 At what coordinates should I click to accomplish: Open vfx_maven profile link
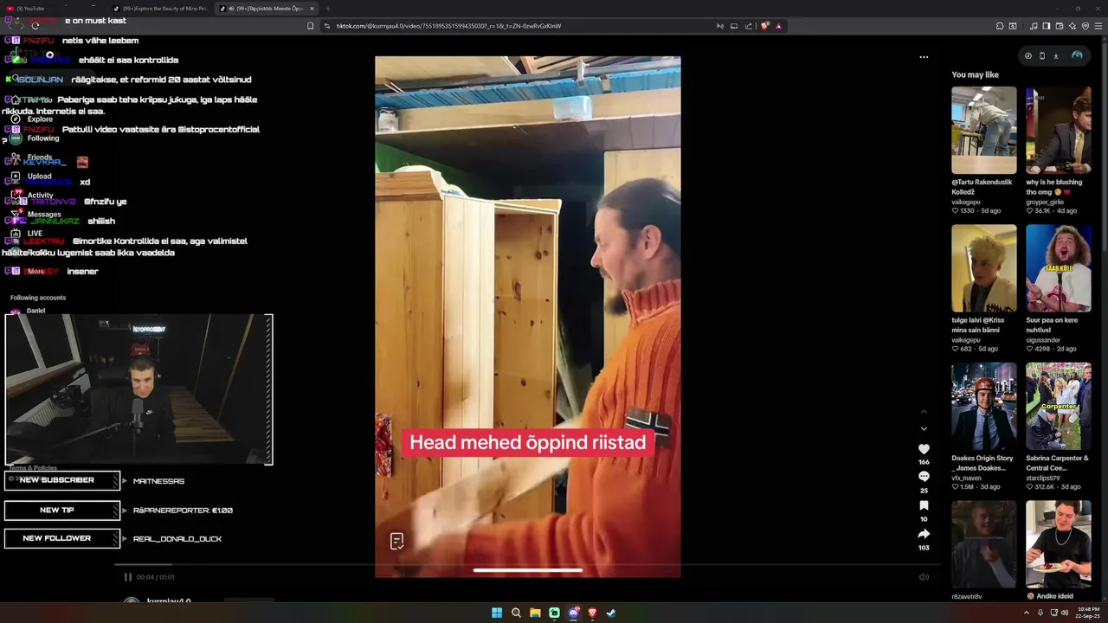967,477
